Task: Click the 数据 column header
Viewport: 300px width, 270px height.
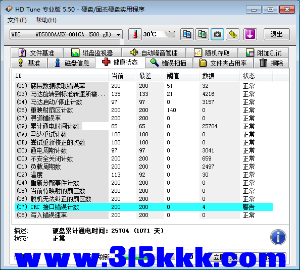Action: point(219,76)
